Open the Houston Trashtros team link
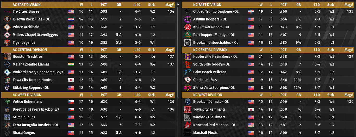Image resolution: width=356 pixels, height=137 pixels. click(x=28, y=57)
